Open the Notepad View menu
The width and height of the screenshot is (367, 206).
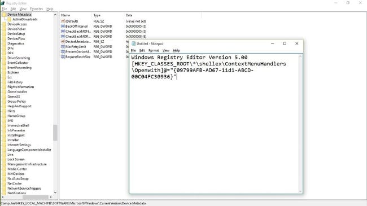165,50
